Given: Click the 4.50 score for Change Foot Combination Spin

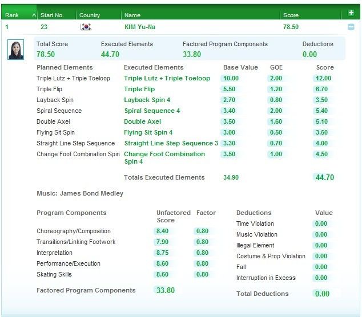Looking at the screenshot, I should [321, 155].
